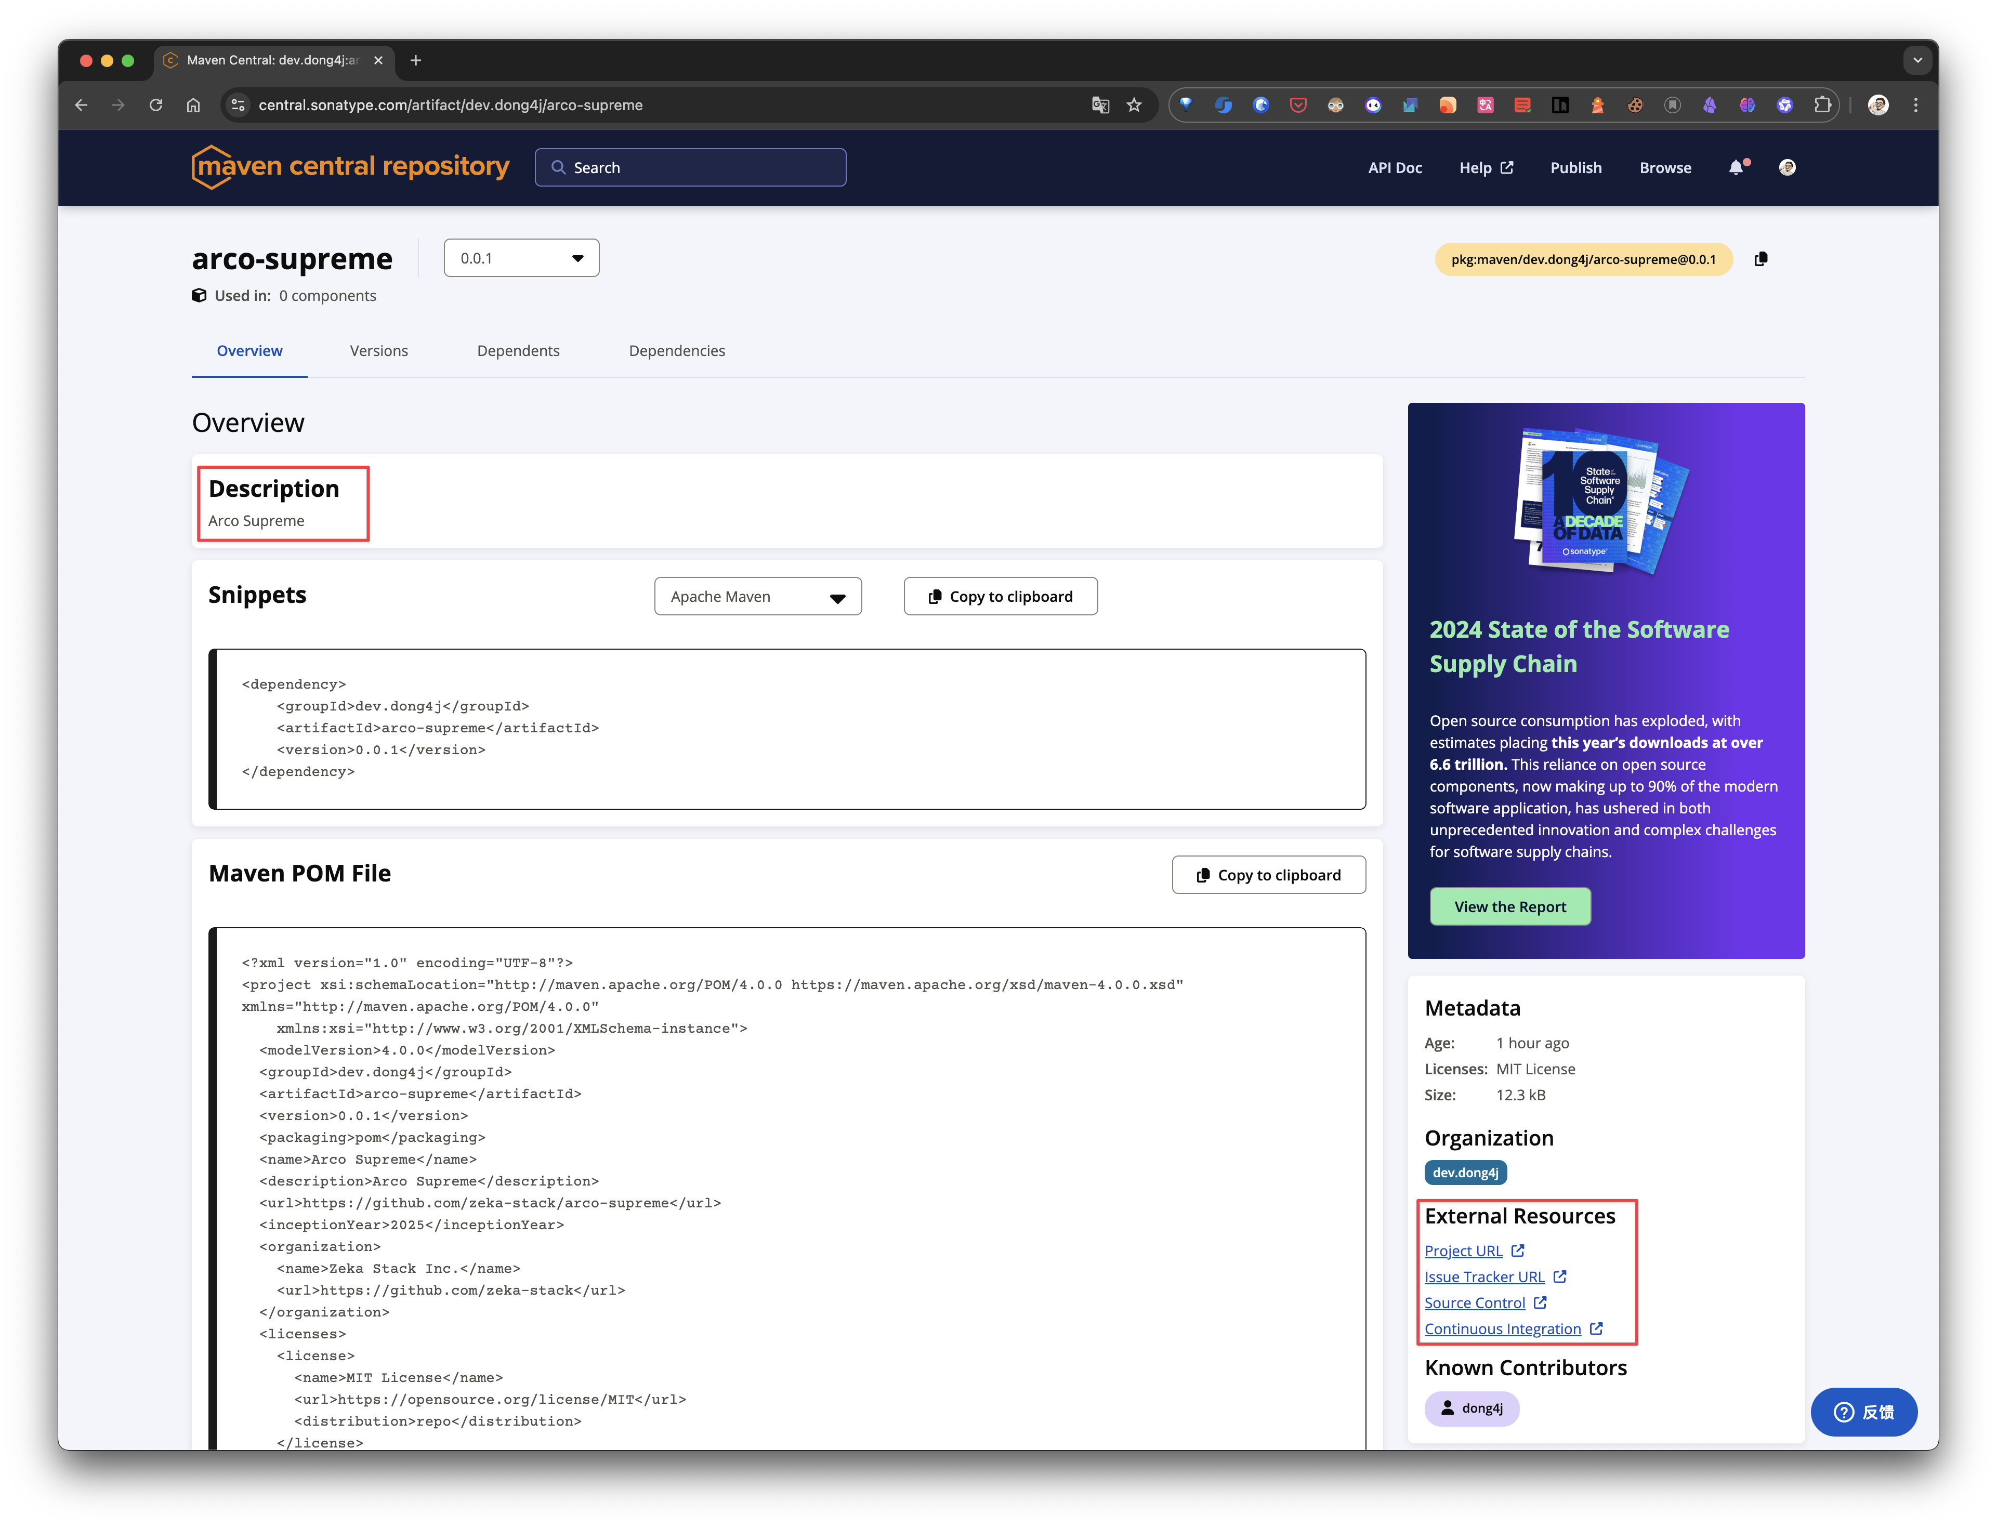Open the glasses face extension icon

(x=1335, y=106)
